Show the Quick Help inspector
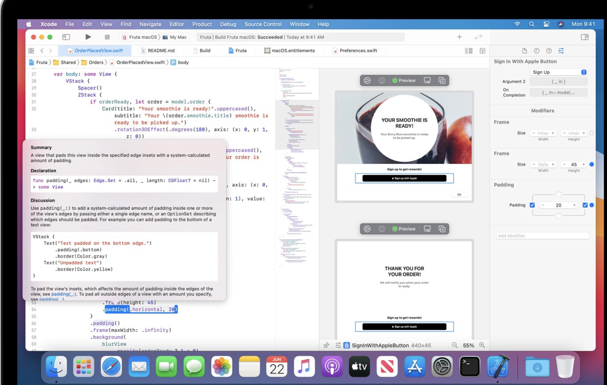 (x=549, y=51)
